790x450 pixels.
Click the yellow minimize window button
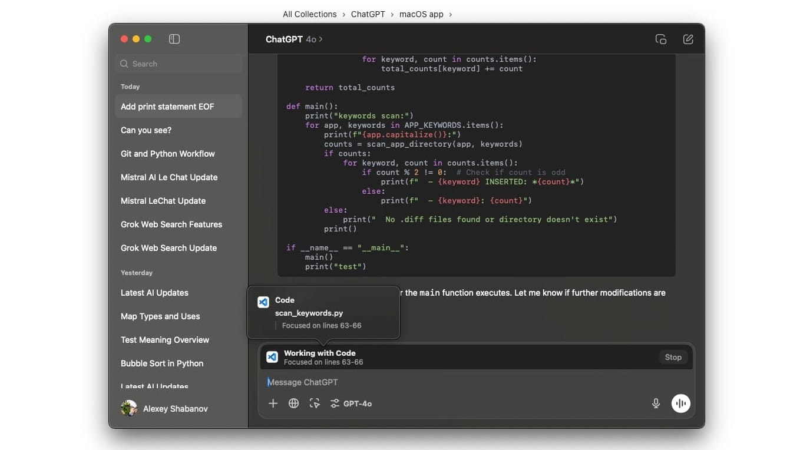click(x=136, y=39)
